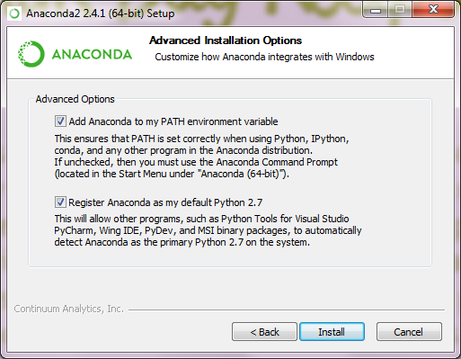
Task: Go back with the < Back button
Action: click(x=264, y=332)
